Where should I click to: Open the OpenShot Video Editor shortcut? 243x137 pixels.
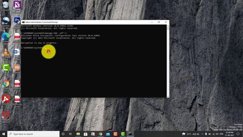(6, 23)
